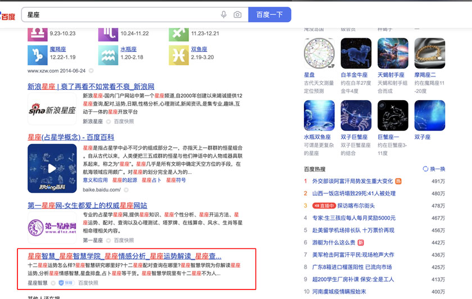
Task: Click the 星盘 chart thumbnail
Action: tap(319, 53)
